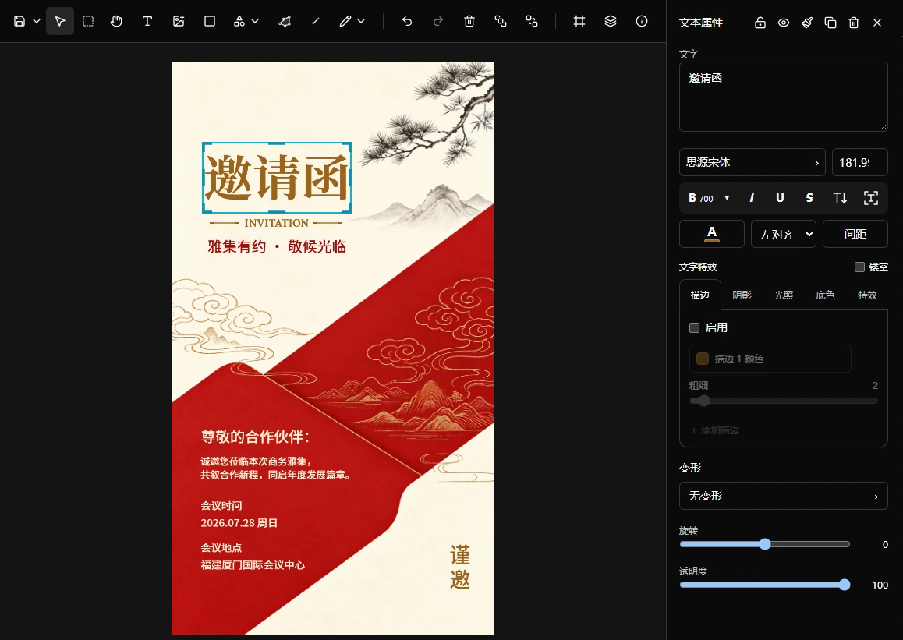Select the polygon vector tool
This screenshot has width=903, height=640.
coord(285,21)
